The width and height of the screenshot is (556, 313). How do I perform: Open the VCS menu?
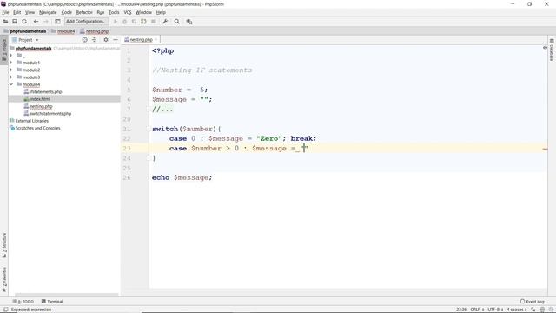[128, 12]
